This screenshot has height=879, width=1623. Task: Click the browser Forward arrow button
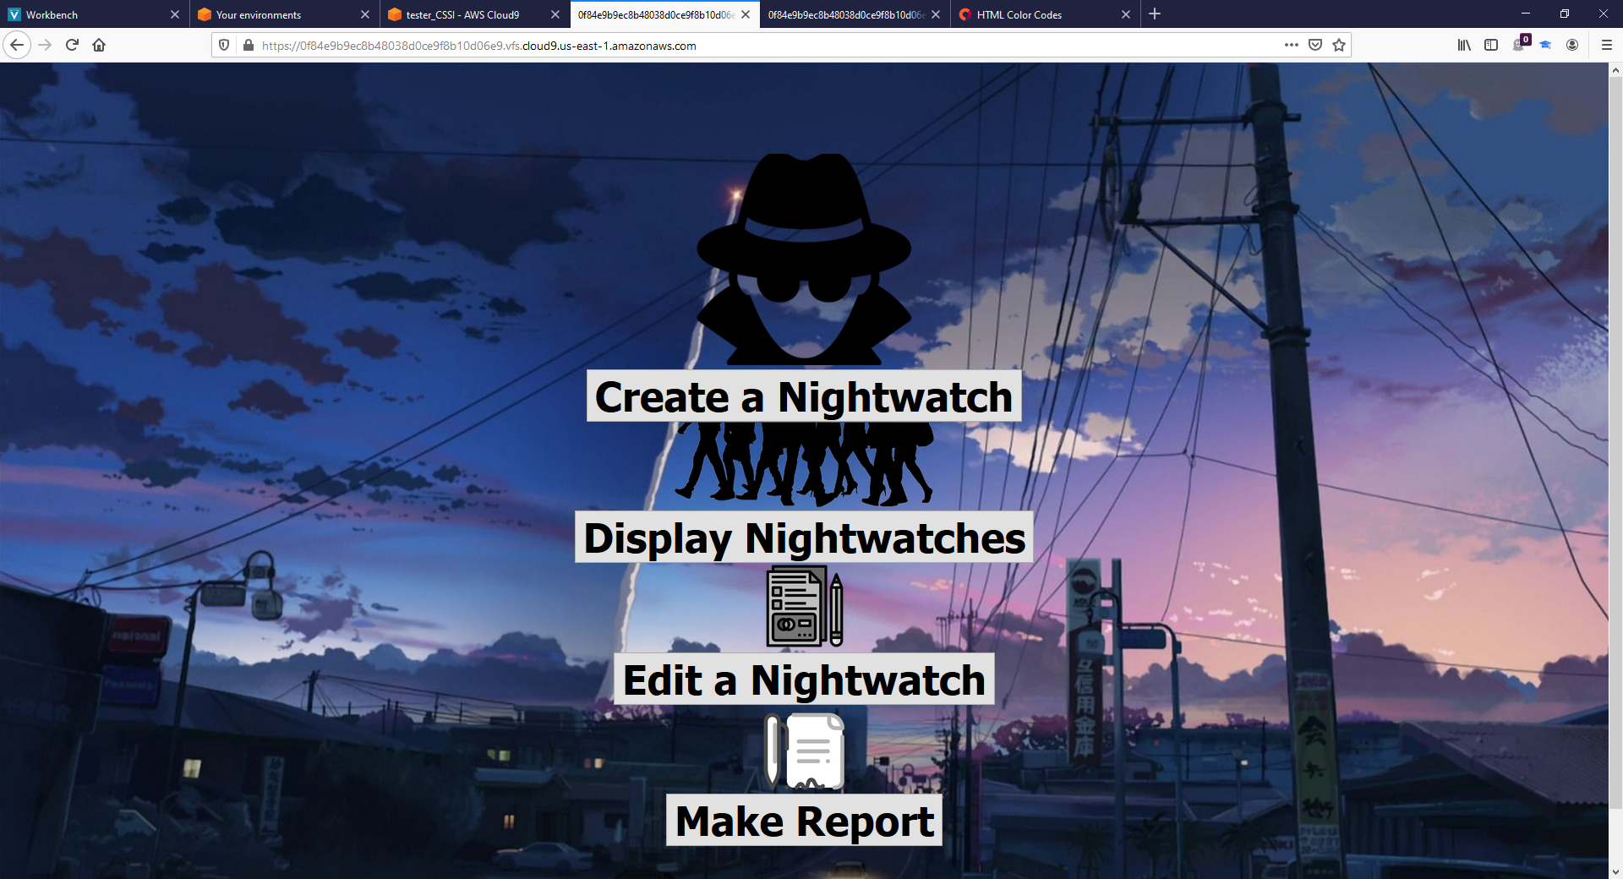click(x=45, y=45)
